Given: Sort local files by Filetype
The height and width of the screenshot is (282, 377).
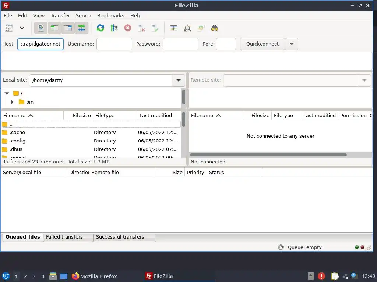Looking at the screenshot, I should [115, 115].
